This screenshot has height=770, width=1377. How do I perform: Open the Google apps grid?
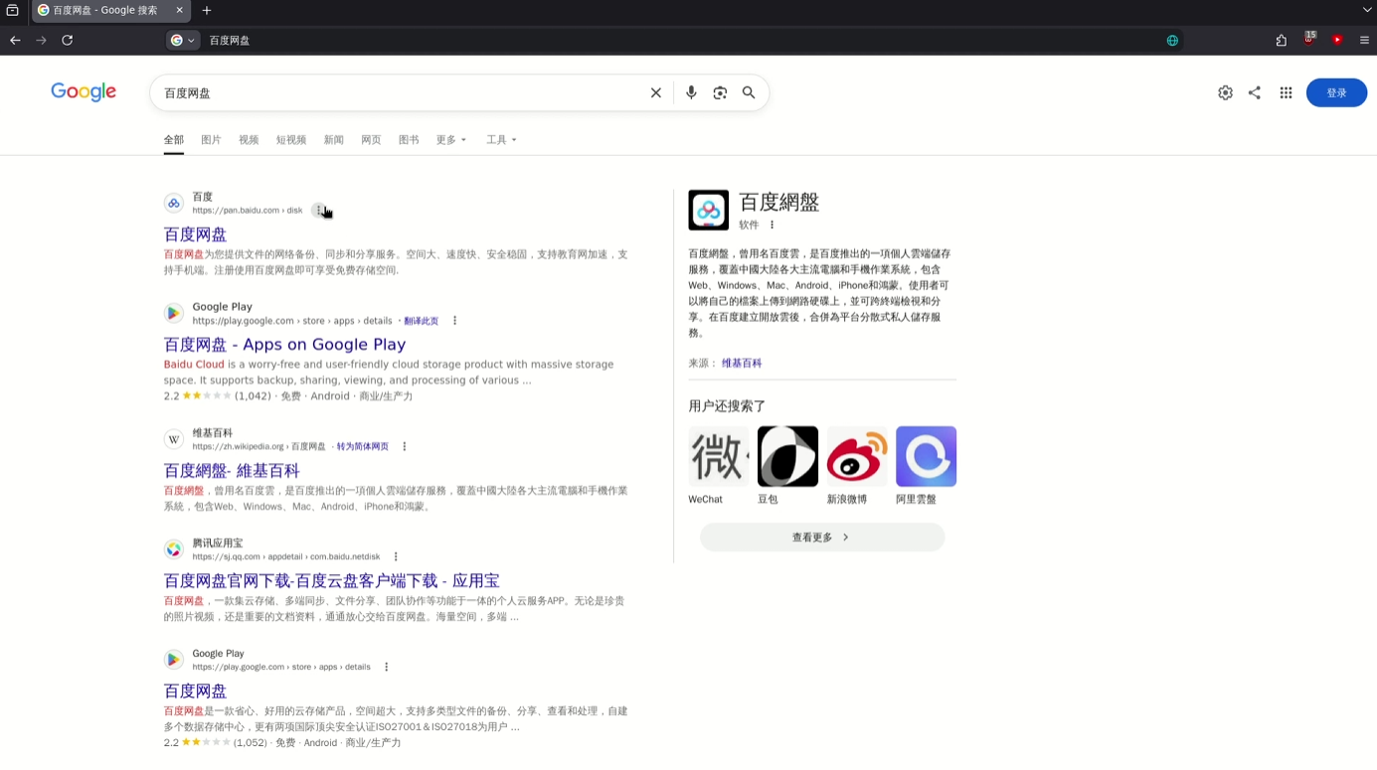1286,92
